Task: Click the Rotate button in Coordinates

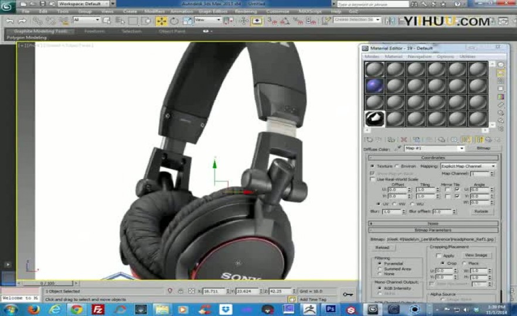Action: click(x=481, y=211)
